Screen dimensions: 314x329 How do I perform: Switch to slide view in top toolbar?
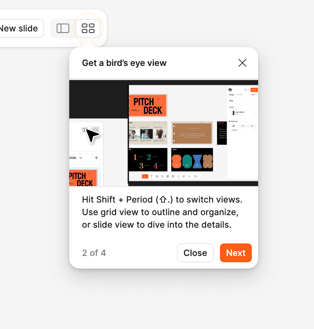63,28
